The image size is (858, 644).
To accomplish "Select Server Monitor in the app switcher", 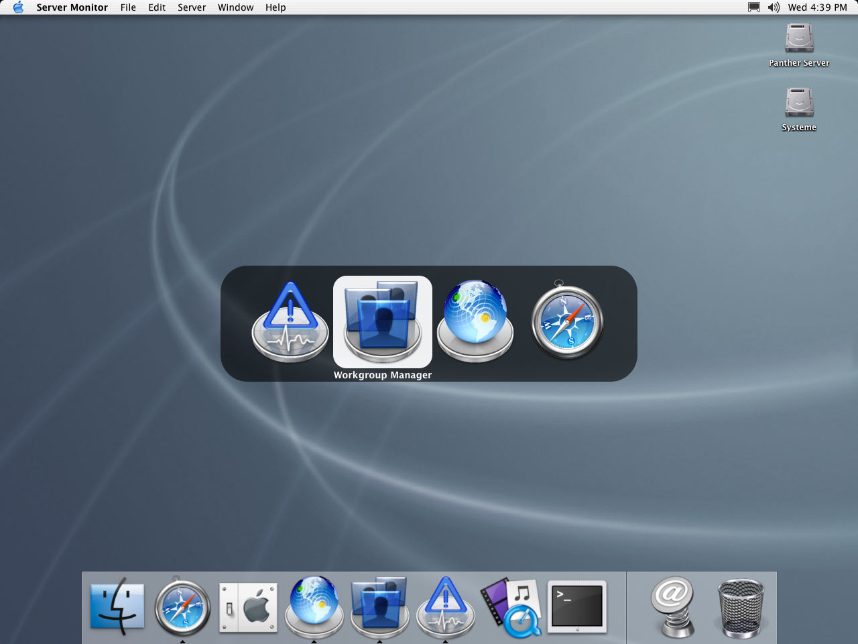I will 290,322.
